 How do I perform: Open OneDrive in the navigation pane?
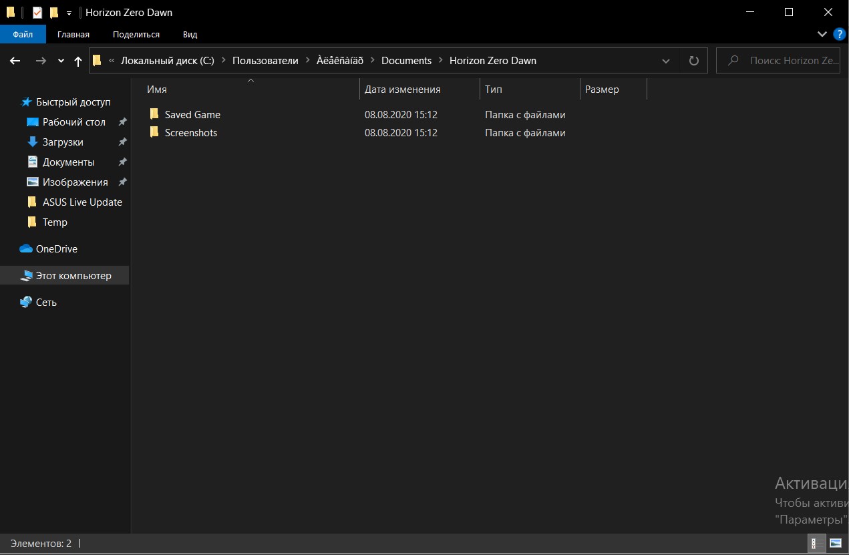(x=56, y=248)
